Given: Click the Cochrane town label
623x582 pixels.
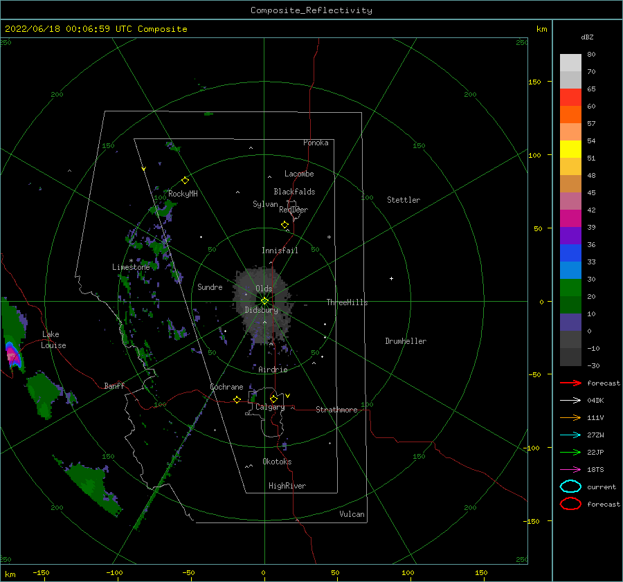Looking at the screenshot, I should [226, 387].
